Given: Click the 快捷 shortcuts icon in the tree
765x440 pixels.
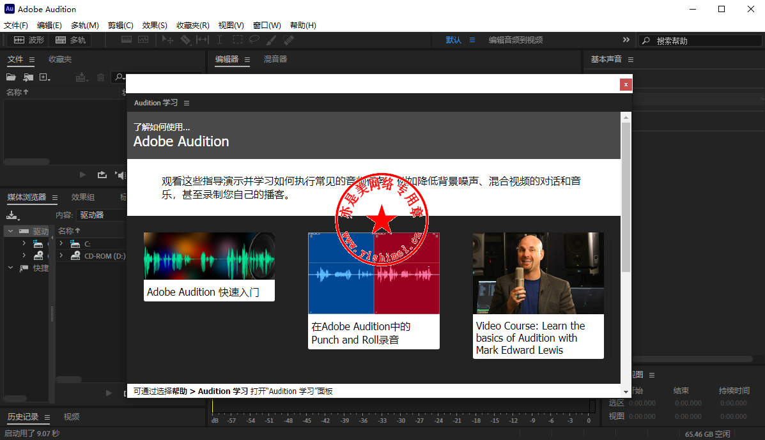Looking at the screenshot, I should (24, 268).
